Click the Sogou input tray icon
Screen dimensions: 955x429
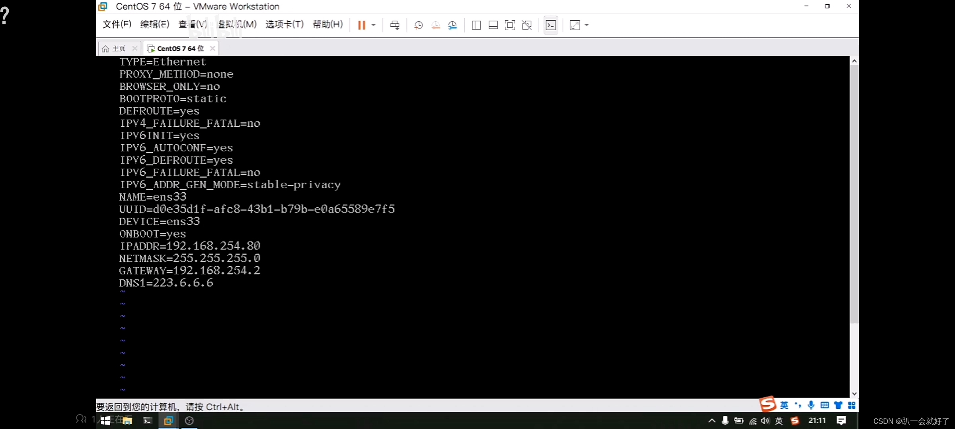coord(795,421)
